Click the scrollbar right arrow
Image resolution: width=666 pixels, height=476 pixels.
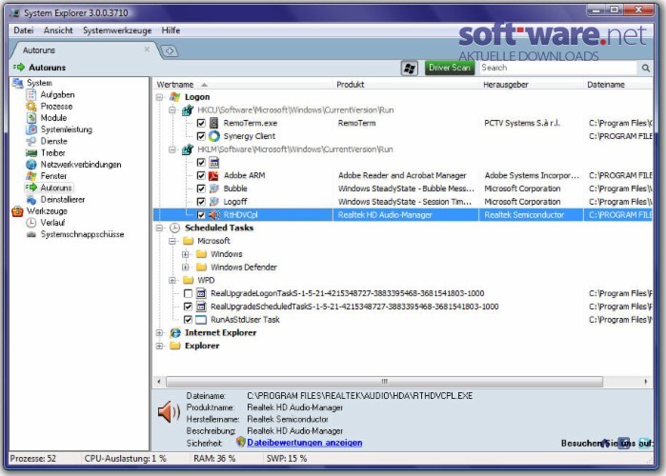click(x=646, y=382)
